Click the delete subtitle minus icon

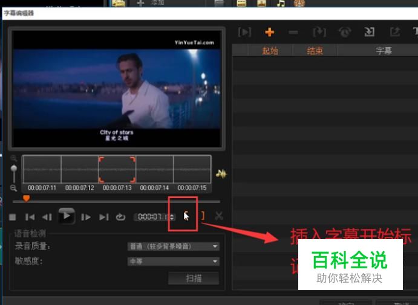293,33
